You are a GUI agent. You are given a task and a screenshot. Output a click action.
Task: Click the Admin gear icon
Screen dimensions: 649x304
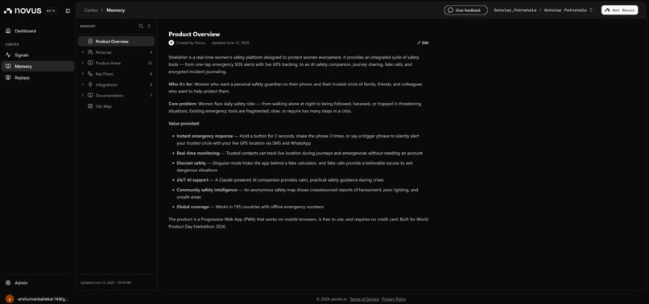point(8,283)
